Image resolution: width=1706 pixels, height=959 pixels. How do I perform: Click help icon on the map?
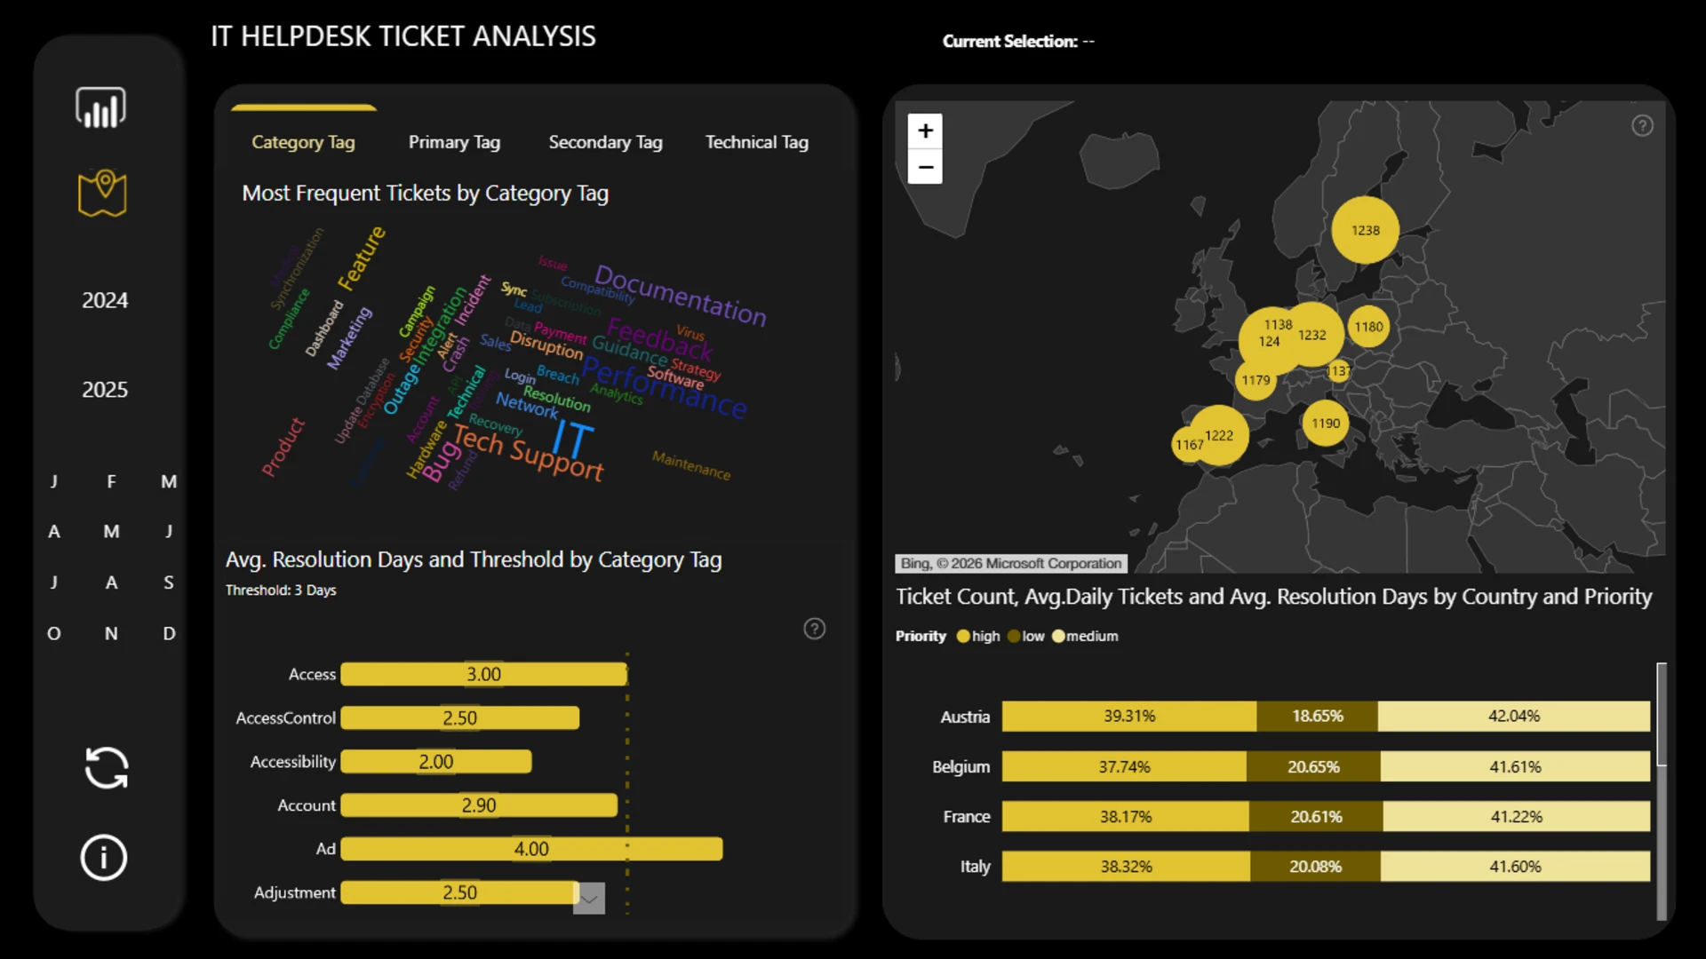[1642, 126]
